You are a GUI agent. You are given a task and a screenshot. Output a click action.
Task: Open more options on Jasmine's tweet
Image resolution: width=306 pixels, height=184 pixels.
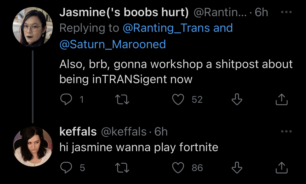pos(286,12)
